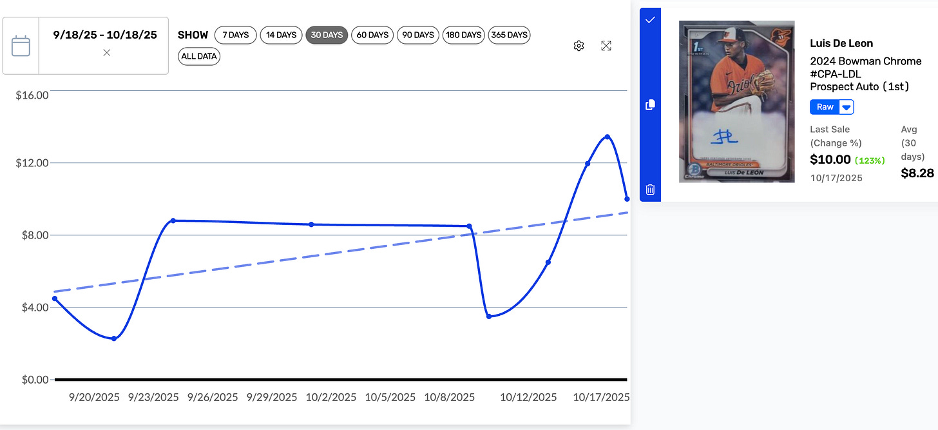Open the Raw grade dropdown arrow

coord(847,107)
